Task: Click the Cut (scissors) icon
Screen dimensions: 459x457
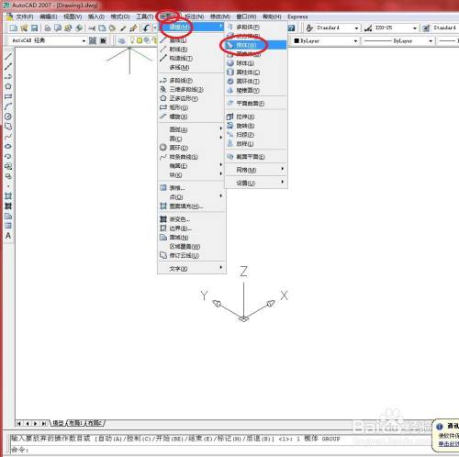Action: click(x=92, y=28)
